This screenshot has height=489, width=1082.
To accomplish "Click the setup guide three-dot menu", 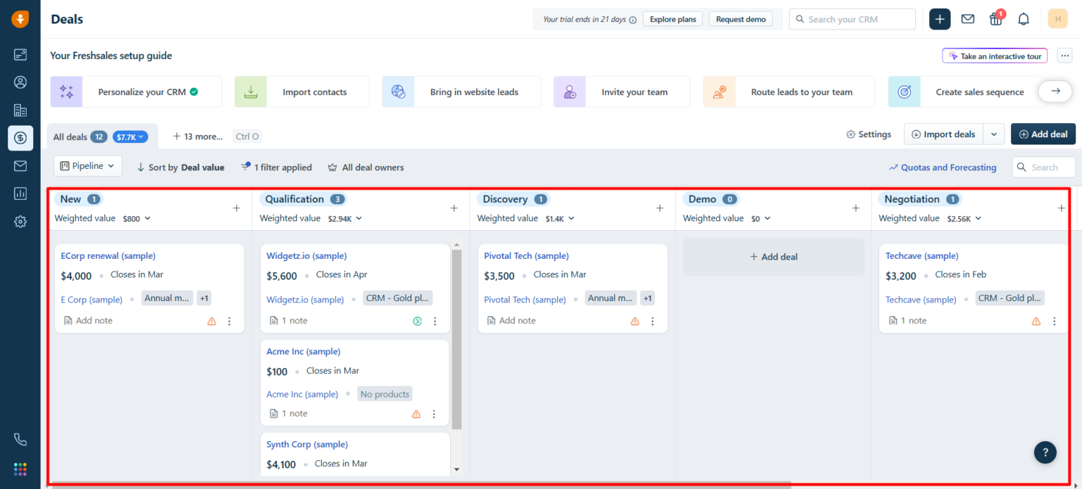I will point(1064,56).
